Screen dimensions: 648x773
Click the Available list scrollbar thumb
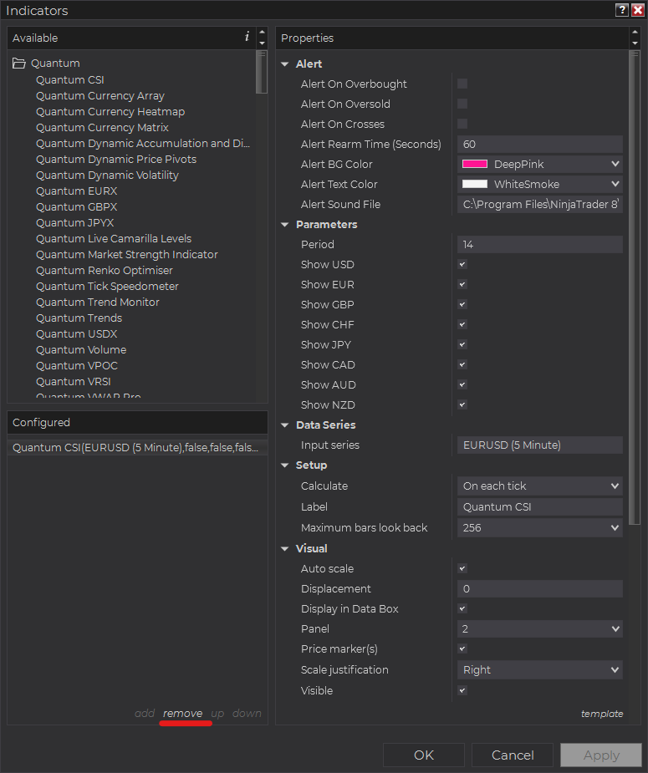(x=262, y=72)
